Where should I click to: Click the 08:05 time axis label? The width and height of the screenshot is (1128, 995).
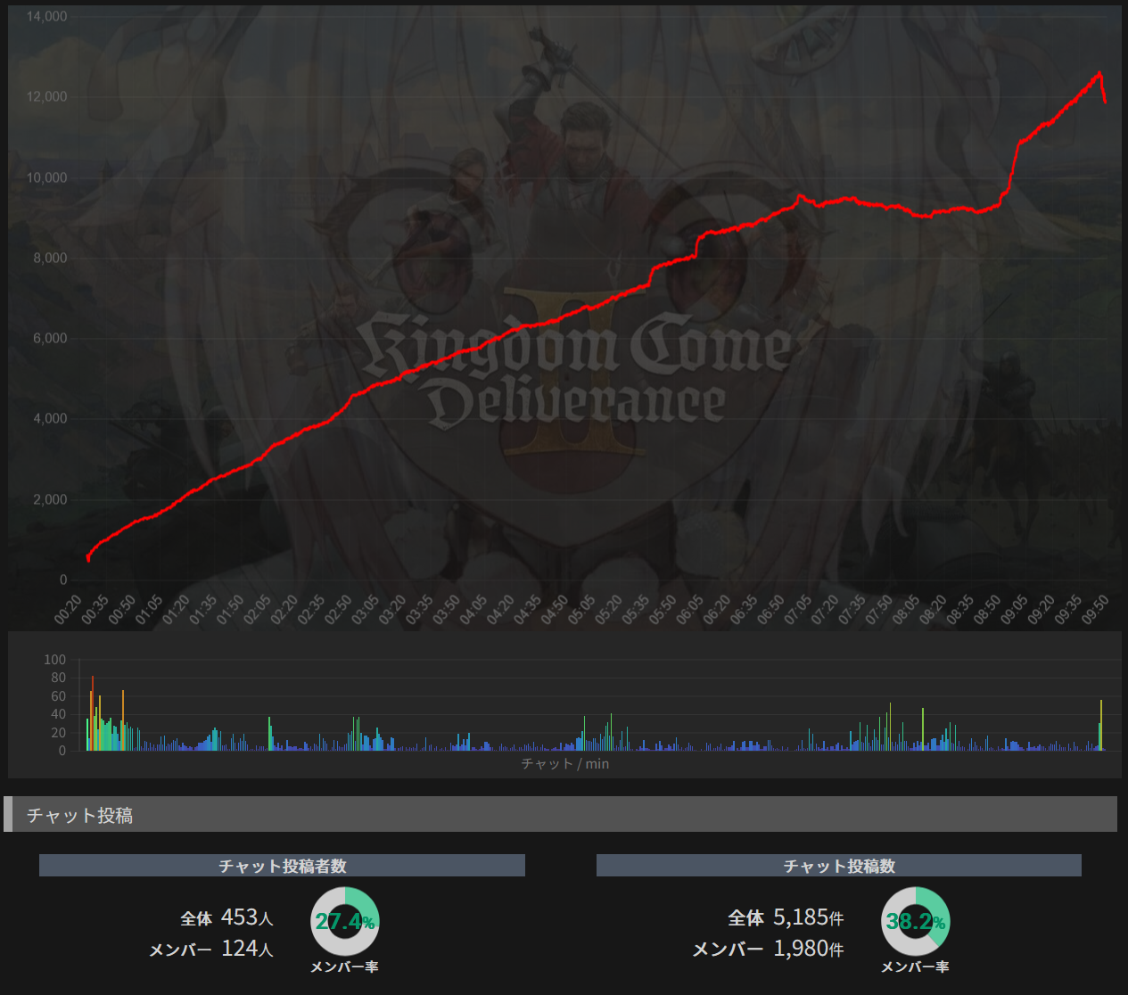point(906,610)
